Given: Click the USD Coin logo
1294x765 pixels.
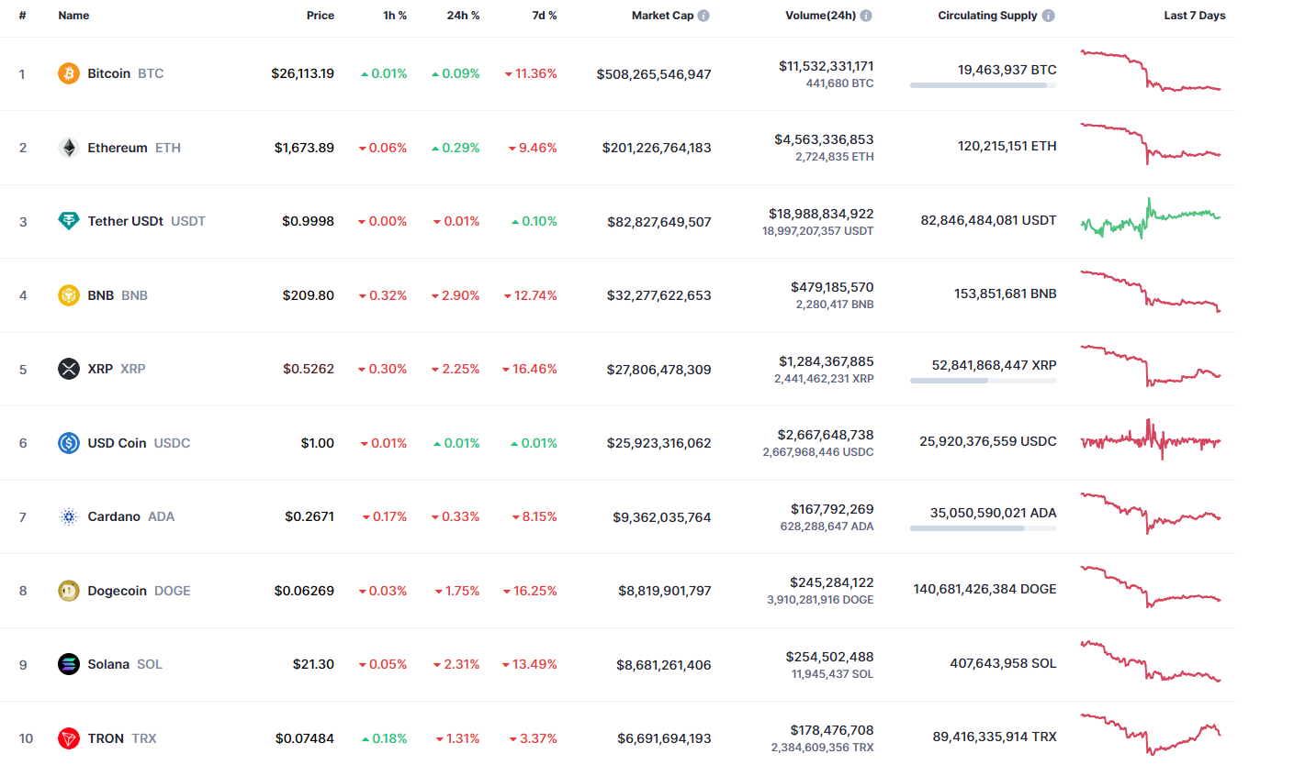Looking at the screenshot, I should [x=68, y=443].
